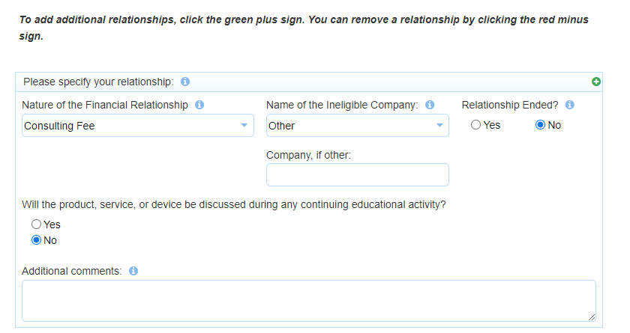The image size is (630, 333).
Task: Click the 'Additional comments:' label text
Action: [x=72, y=271]
